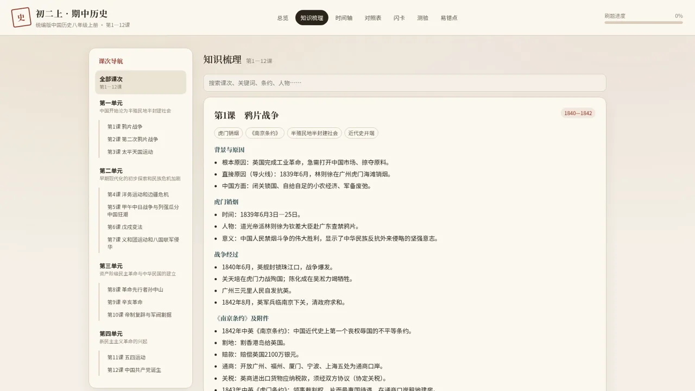Go to the 闪卡 tab
This screenshot has width=695, height=391.
[x=399, y=18]
